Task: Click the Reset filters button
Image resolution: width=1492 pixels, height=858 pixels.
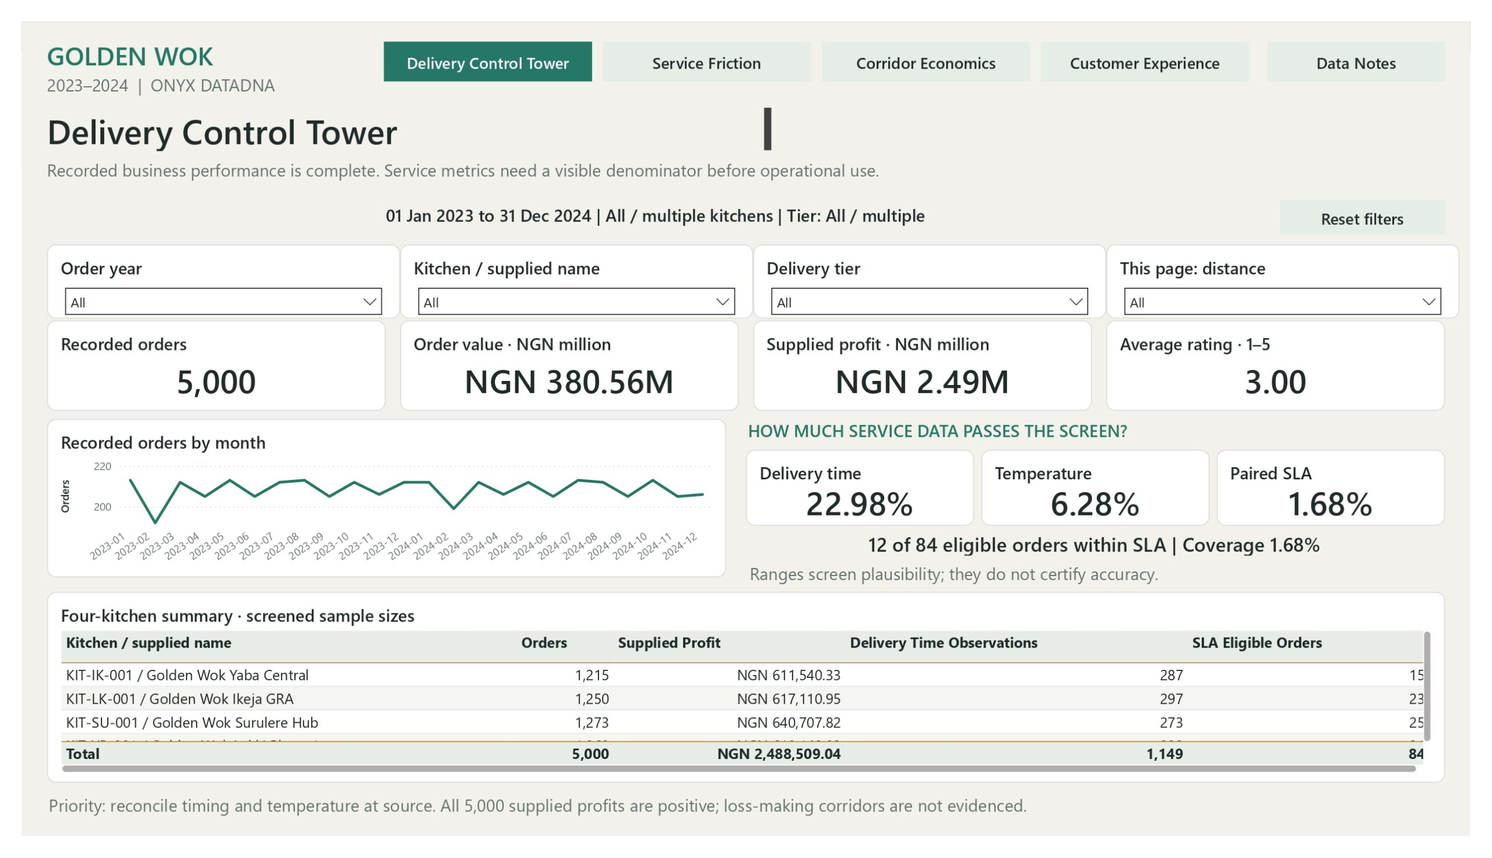Action: click(x=1361, y=218)
